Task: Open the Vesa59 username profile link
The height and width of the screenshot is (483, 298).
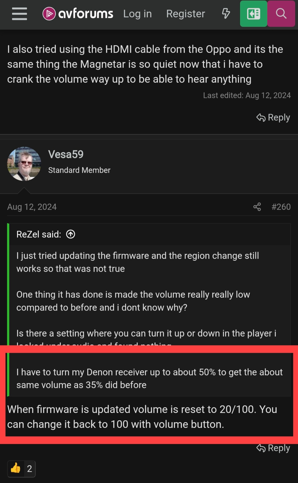Action: [66, 154]
